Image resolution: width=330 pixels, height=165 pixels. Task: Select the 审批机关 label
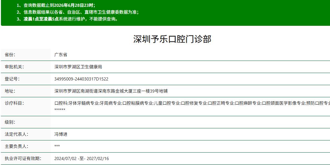click(14, 67)
